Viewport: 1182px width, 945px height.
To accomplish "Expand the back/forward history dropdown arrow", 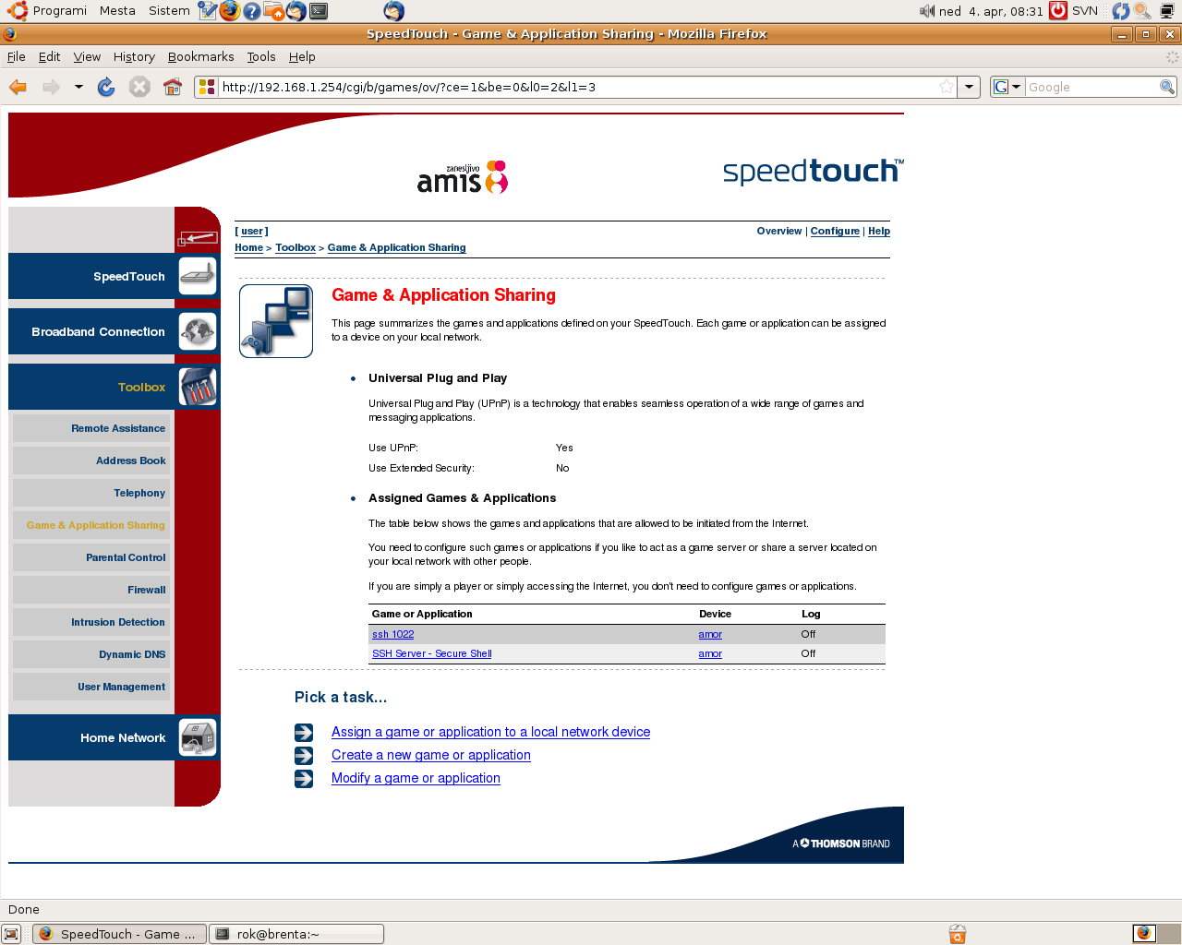I will 78,87.
